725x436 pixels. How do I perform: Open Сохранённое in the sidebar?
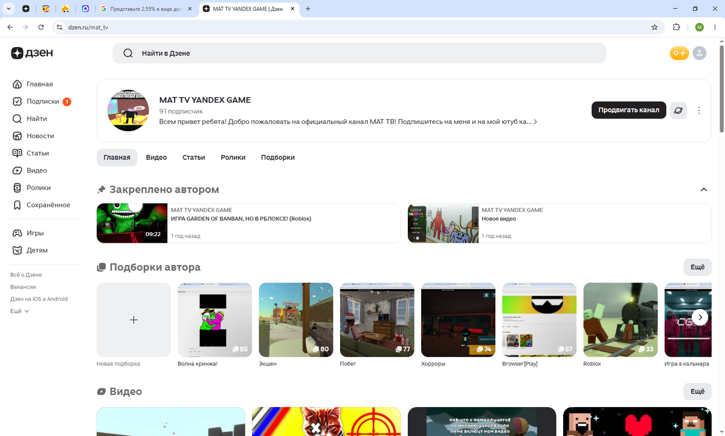40,205
